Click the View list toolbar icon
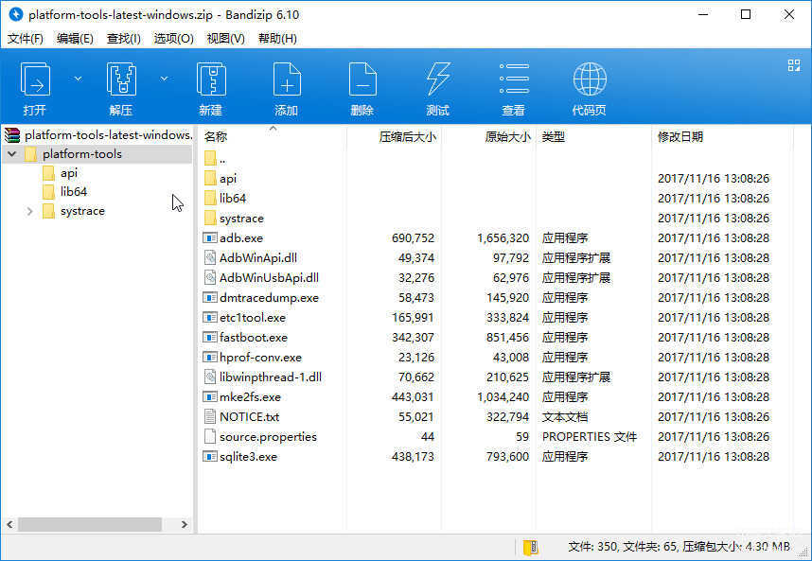This screenshot has width=812, height=561. click(x=514, y=79)
